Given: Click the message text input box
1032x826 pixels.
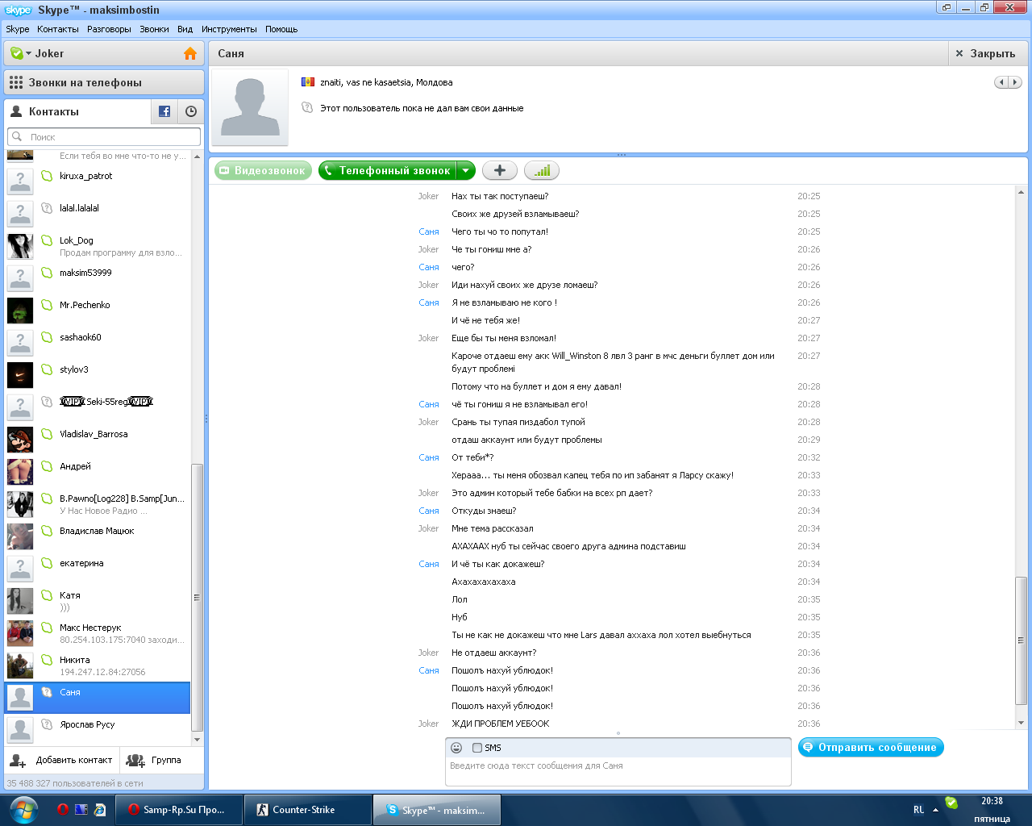Looking at the screenshot, I should pyautogui.click(x=618, y=770).
